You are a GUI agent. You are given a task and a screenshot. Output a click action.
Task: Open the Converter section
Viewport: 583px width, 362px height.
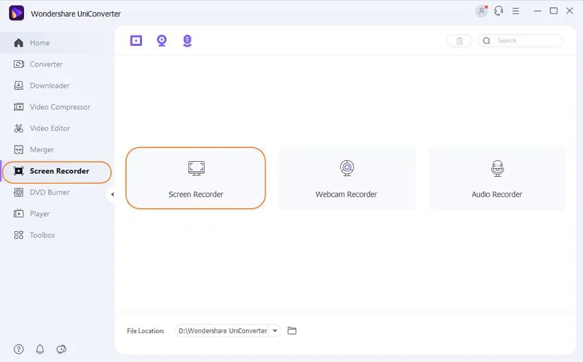point(56,64)
